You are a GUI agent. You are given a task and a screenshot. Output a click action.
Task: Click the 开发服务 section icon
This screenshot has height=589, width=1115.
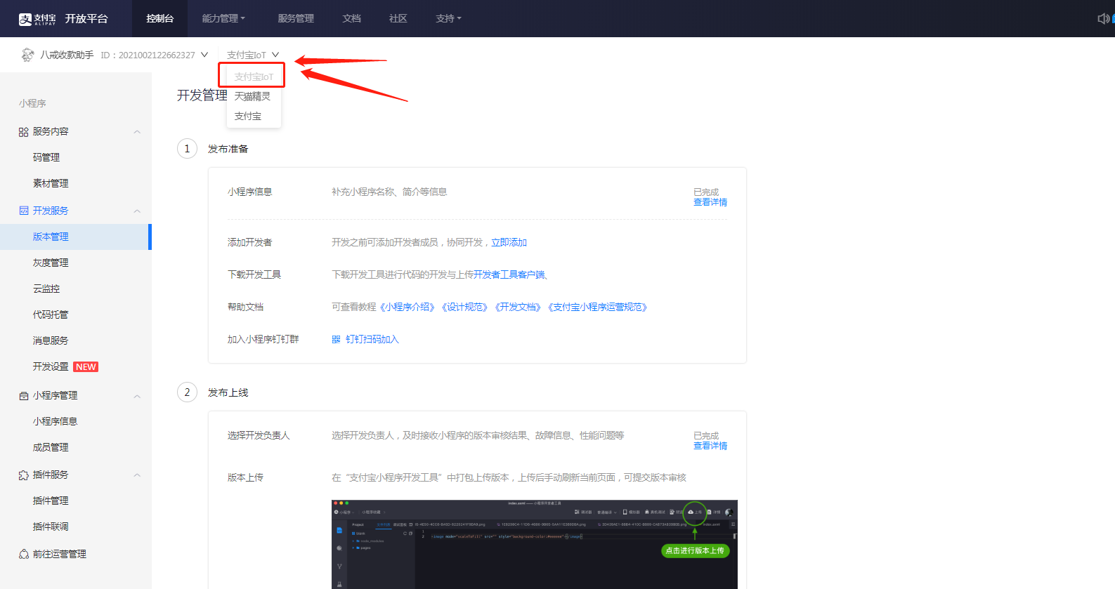pos(24,211)
